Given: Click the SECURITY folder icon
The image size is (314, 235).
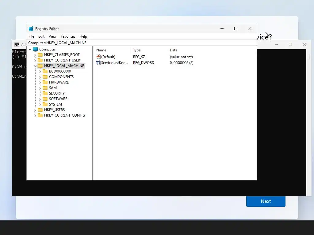Looking at the screenshot, I should [x=45, y=93].
